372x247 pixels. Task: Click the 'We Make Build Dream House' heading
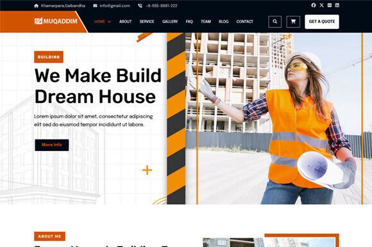[97, 86]
